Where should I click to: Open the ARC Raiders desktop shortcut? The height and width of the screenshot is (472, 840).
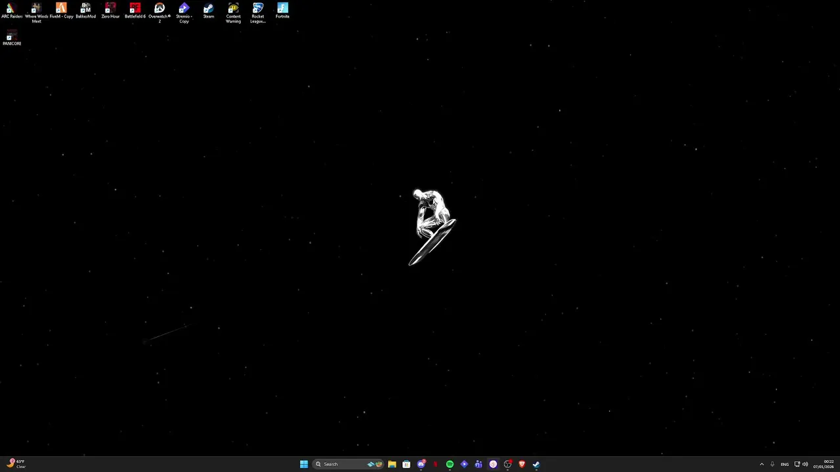pyautogui.click(x=11, y=10)
